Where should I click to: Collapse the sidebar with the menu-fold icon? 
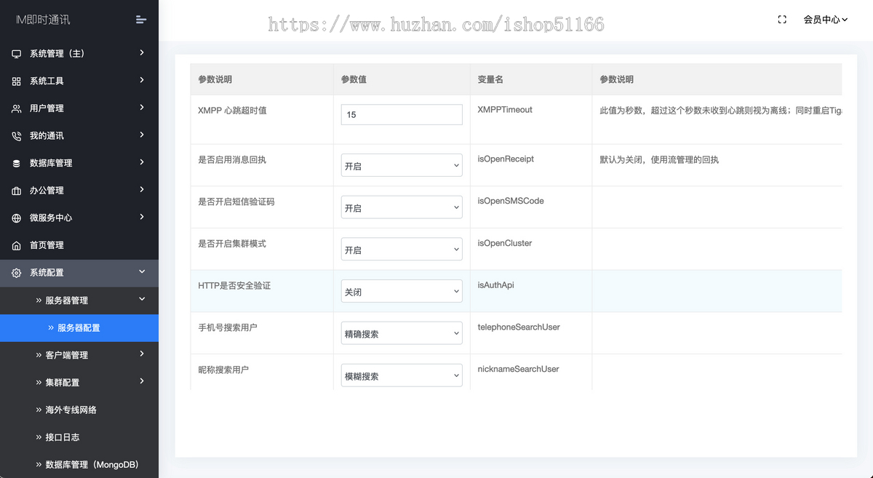click(x=141, y=20)
